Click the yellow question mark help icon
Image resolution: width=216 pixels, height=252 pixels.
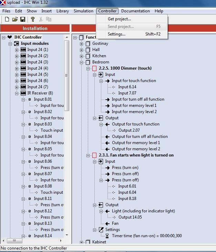pyautogui.click(x=33, y=19)
